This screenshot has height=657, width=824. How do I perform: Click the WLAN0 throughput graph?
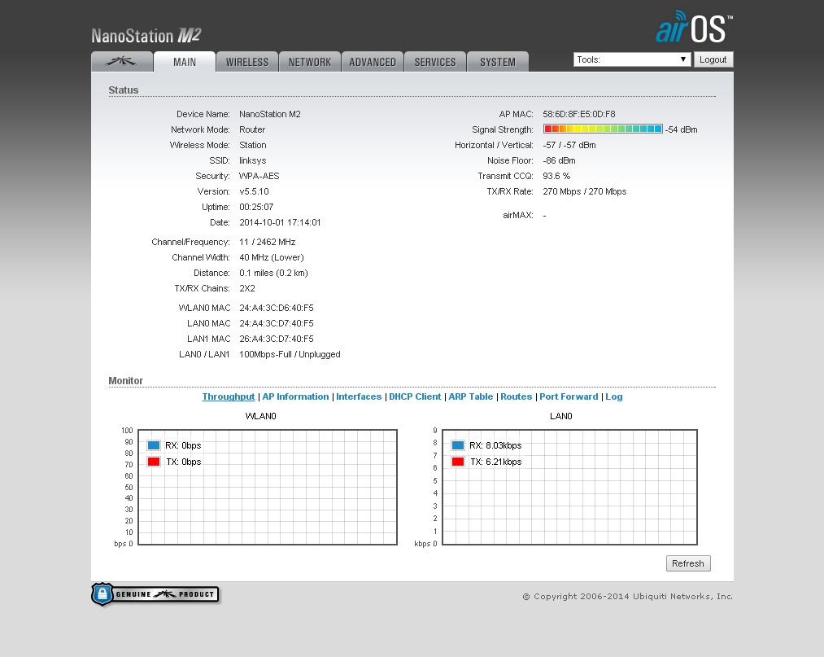[x=268, y=487]
